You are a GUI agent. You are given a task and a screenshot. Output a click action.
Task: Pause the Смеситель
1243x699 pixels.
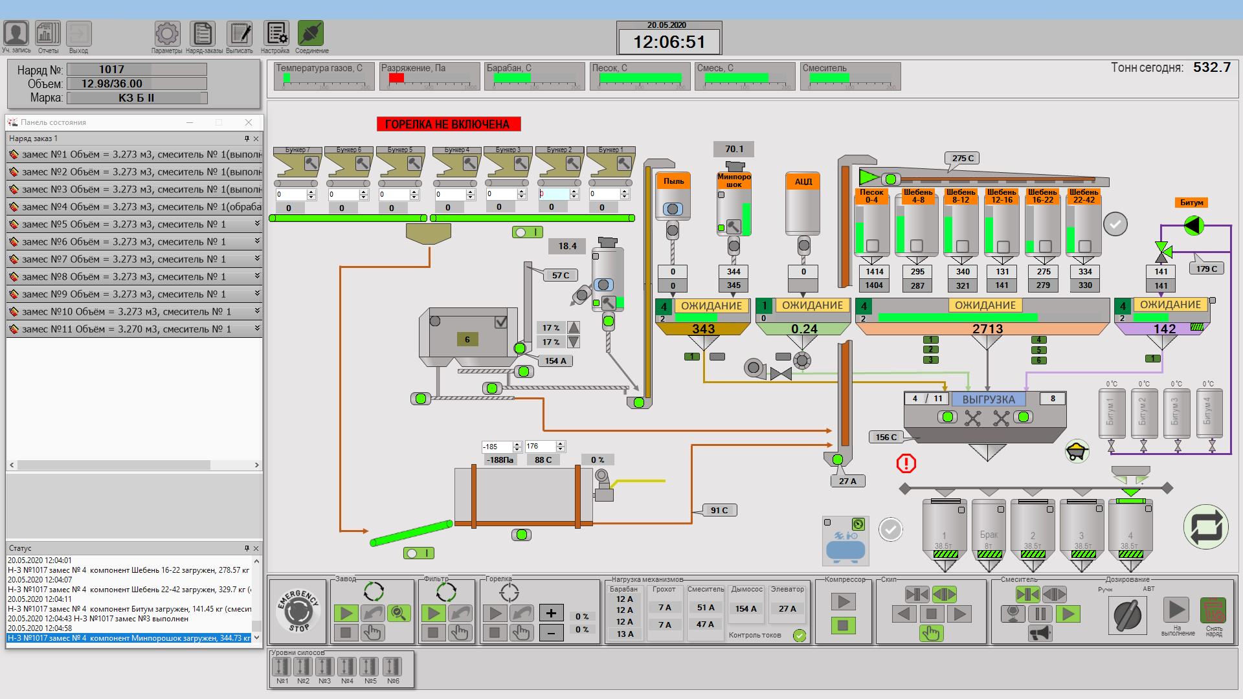click(1040, 614)
